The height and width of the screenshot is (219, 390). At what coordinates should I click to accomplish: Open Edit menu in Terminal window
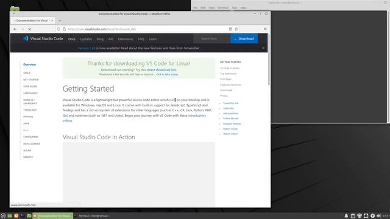pyautogui.click(x=203, y=8)
